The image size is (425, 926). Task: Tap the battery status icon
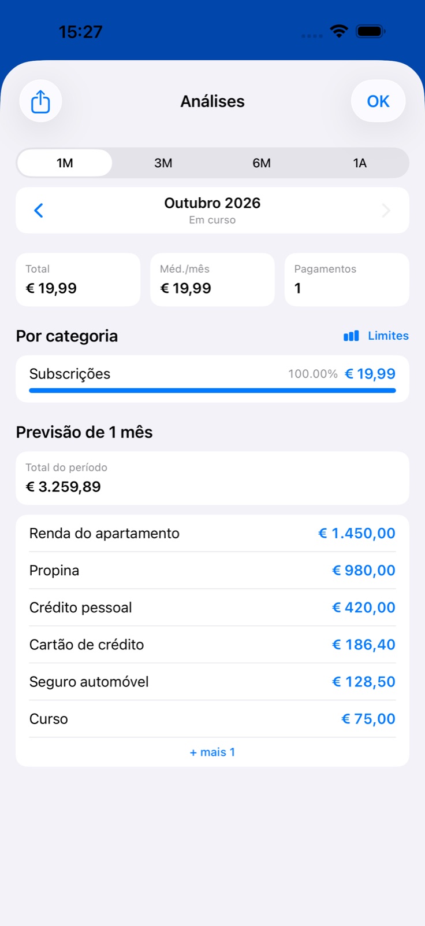(371, 31)
